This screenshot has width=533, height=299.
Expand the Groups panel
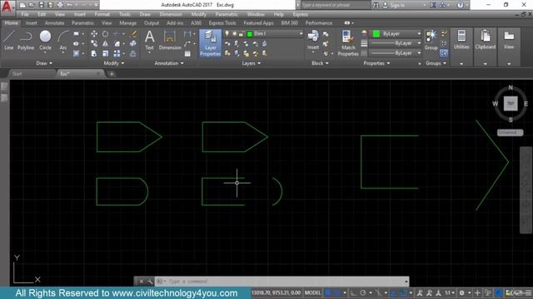436,63
